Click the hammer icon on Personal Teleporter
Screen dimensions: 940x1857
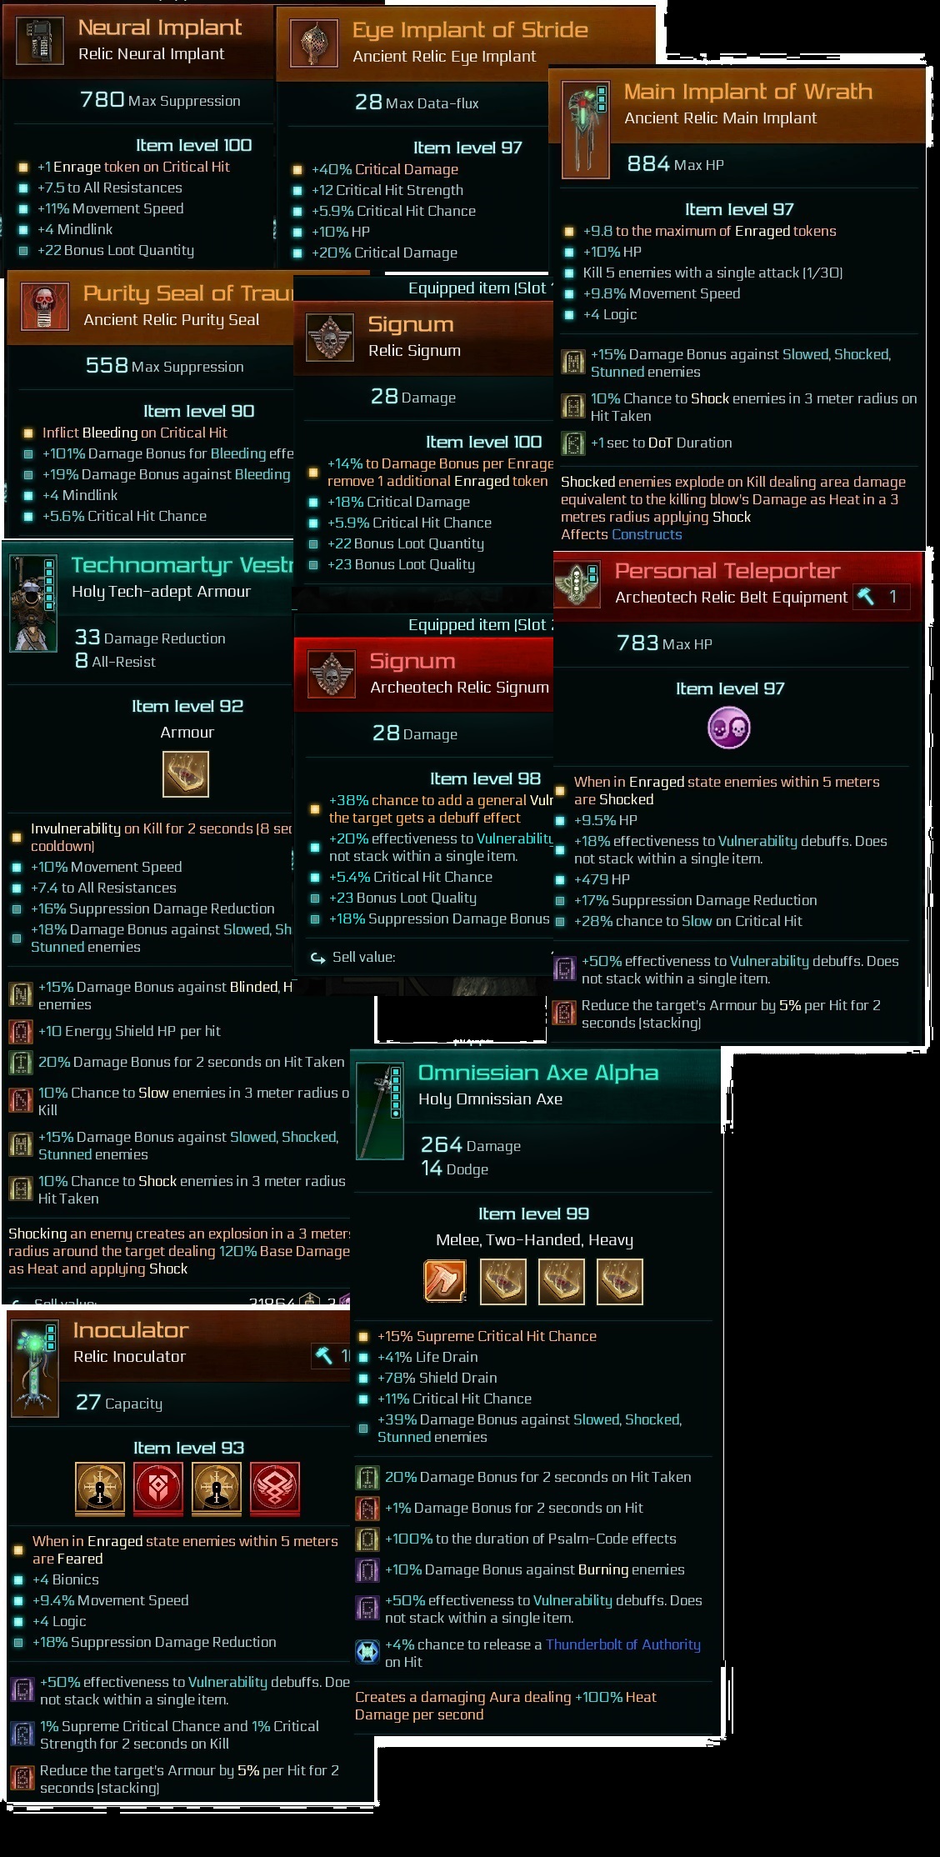tap(867, 596)
